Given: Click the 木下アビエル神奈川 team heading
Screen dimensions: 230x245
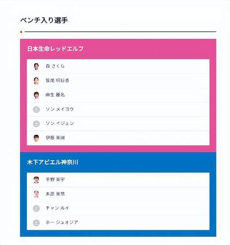Looking at the screenshot, I should [53, 162].
